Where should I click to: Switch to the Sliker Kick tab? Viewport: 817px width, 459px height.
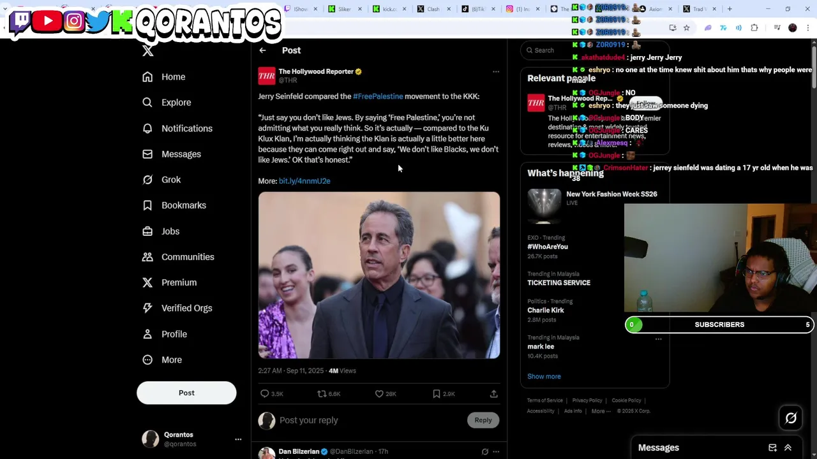click(x=345, y=9)
